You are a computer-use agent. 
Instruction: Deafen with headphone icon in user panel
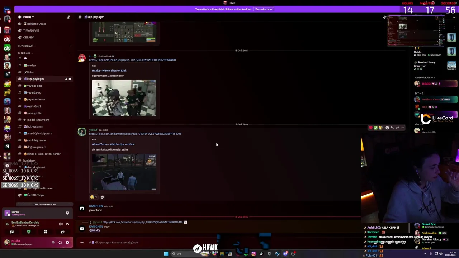point(60,243)
